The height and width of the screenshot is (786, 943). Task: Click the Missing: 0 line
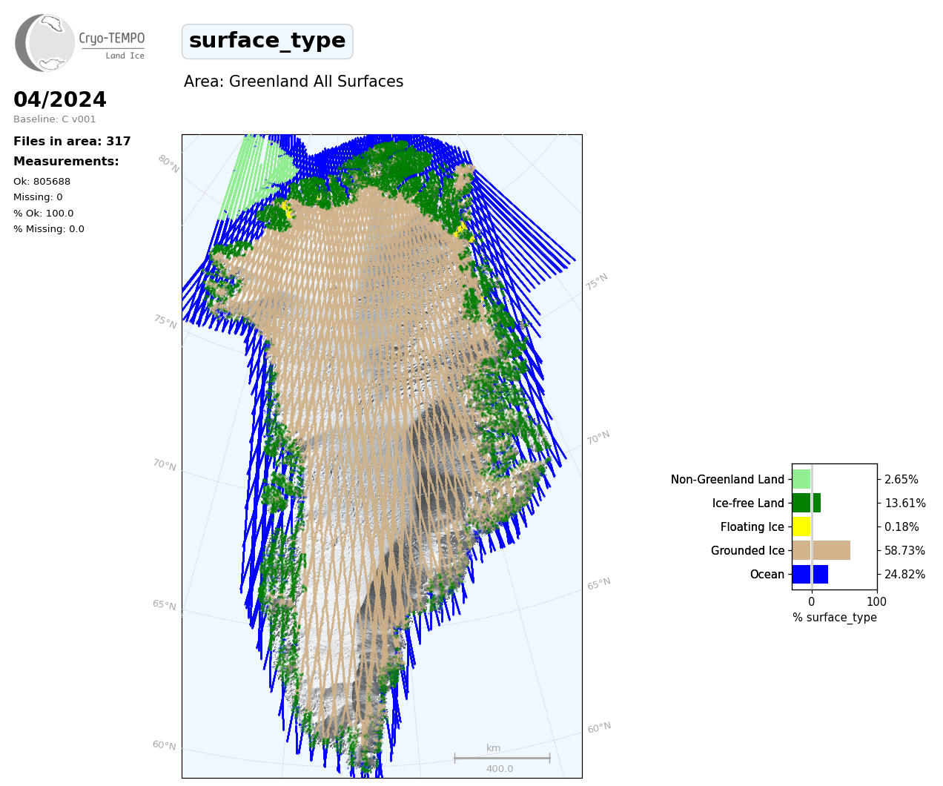tap(38, 197)
